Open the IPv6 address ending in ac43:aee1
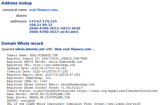The image size is (160, 105). pyautogui.click(x=54, y=32)
